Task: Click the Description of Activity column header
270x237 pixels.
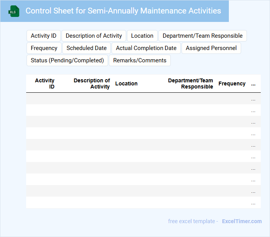Action: click(92, 83)
